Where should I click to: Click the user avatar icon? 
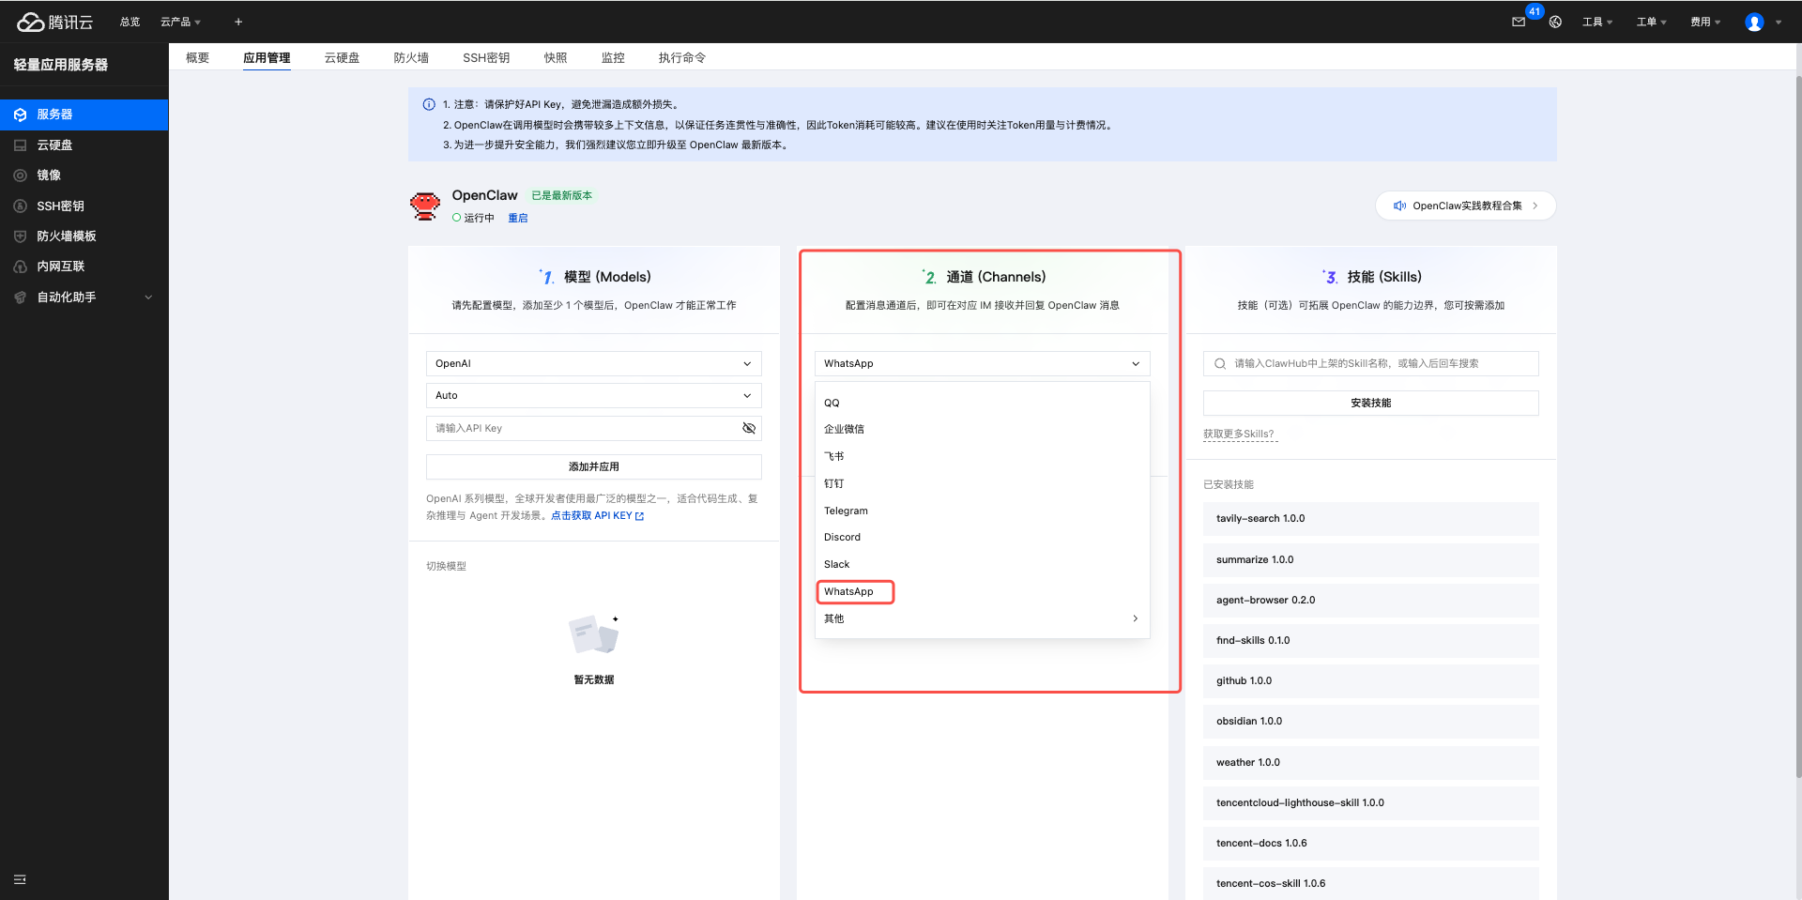(1753, 22)
